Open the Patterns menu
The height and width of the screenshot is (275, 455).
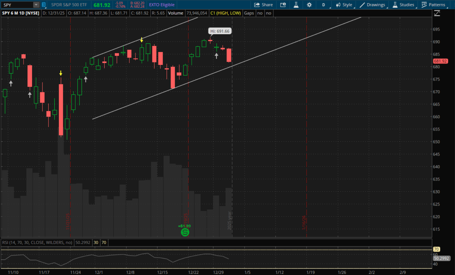pyautogui.click(x=434, y=5)
